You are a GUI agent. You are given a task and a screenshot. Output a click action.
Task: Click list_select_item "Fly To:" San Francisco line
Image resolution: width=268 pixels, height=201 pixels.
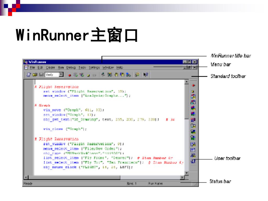click(113, 162)
